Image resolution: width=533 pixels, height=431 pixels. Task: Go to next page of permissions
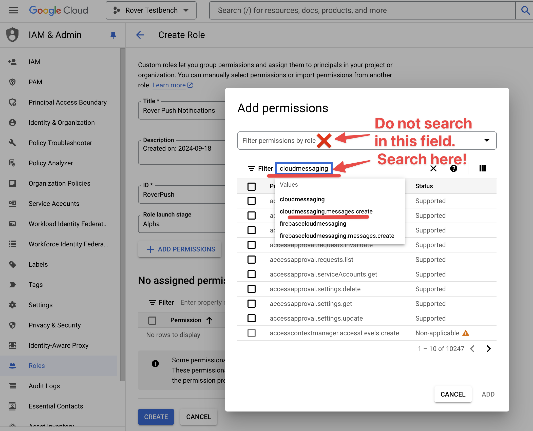(x=489, y=349)
